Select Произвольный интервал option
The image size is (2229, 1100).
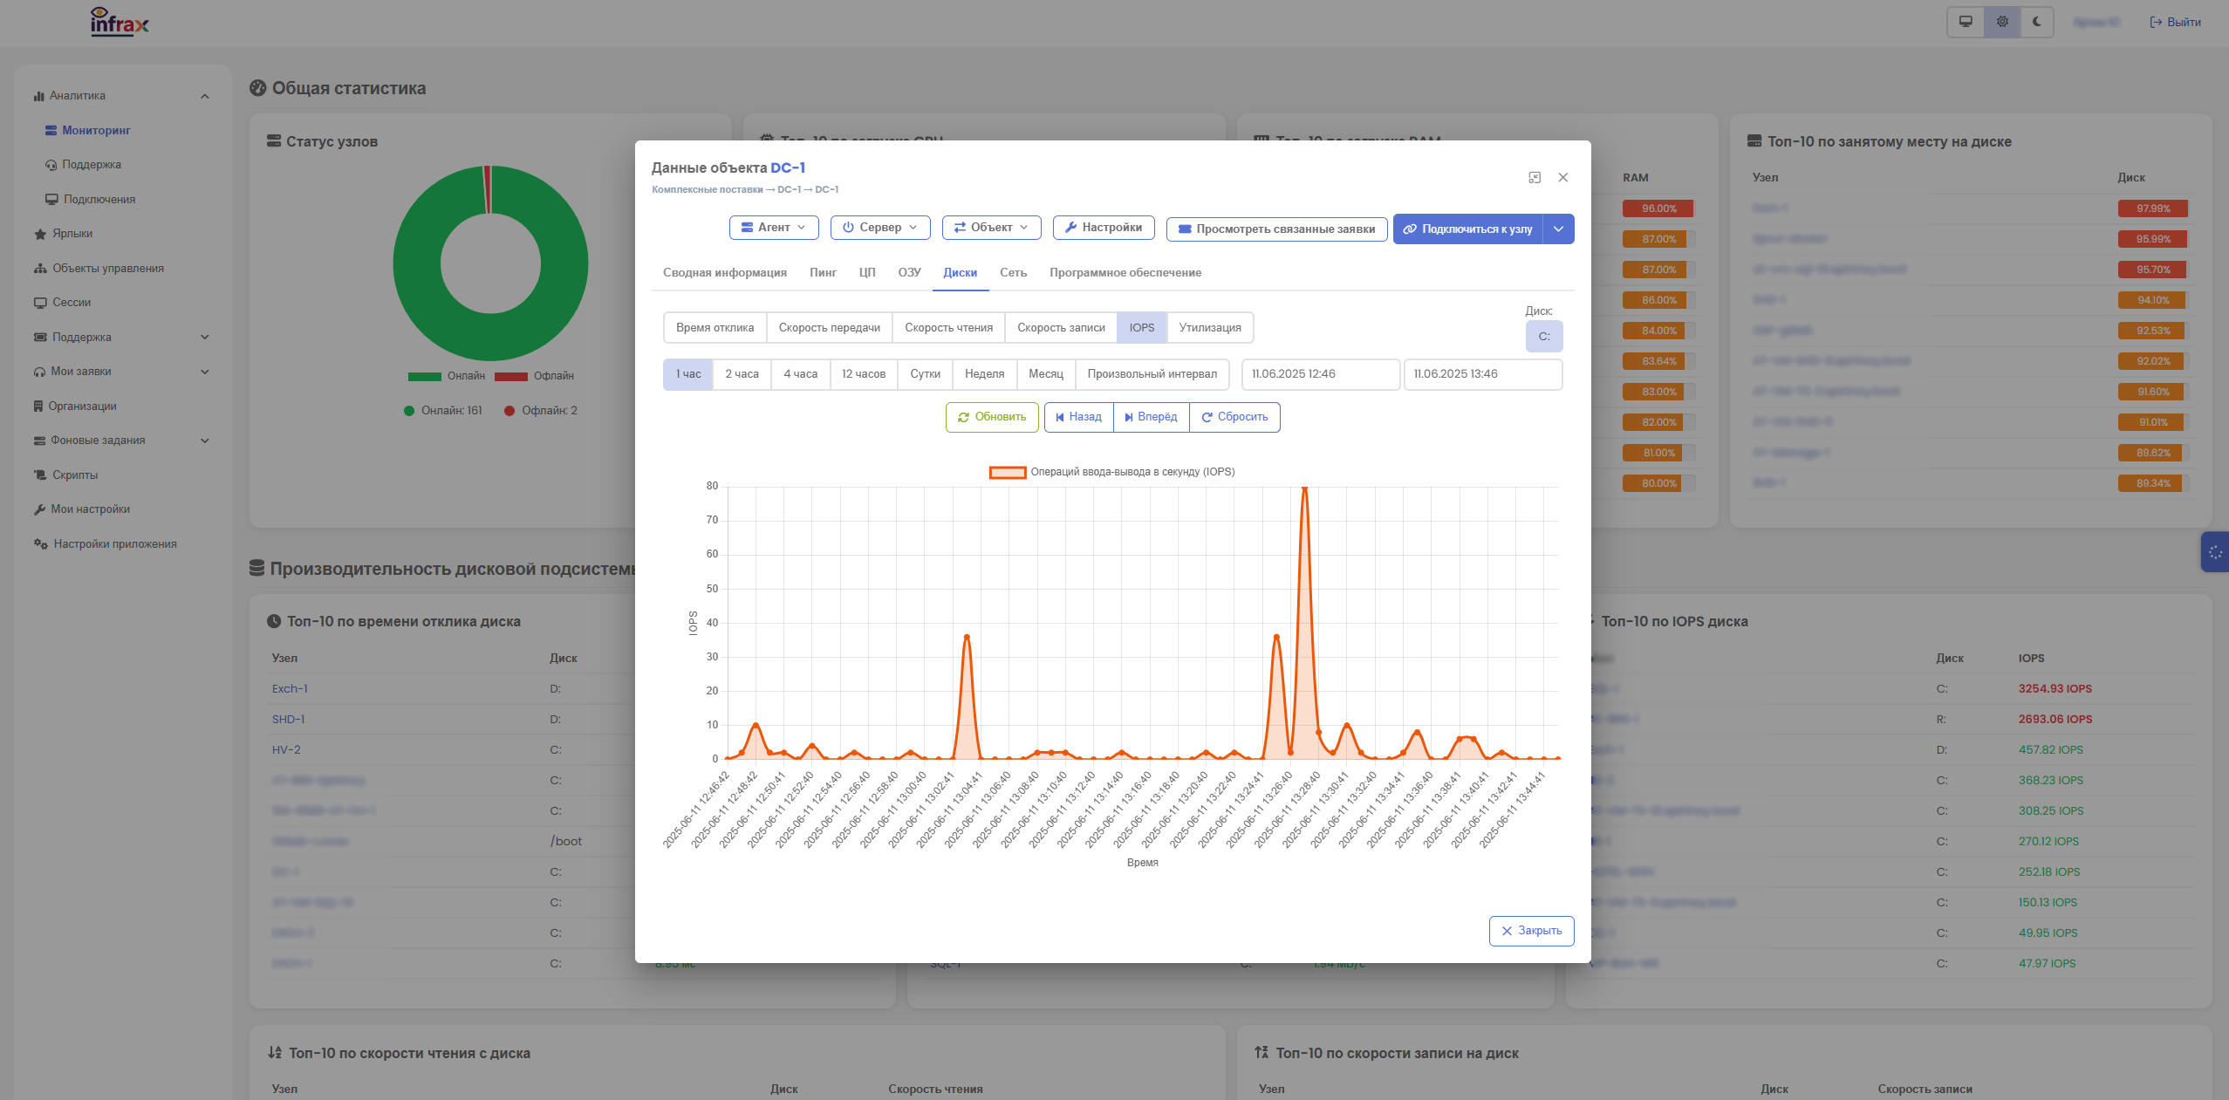click(1152, 374)
